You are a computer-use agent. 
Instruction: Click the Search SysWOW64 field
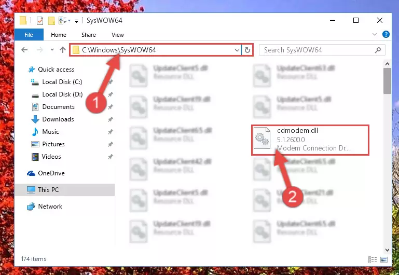point(322,50)
